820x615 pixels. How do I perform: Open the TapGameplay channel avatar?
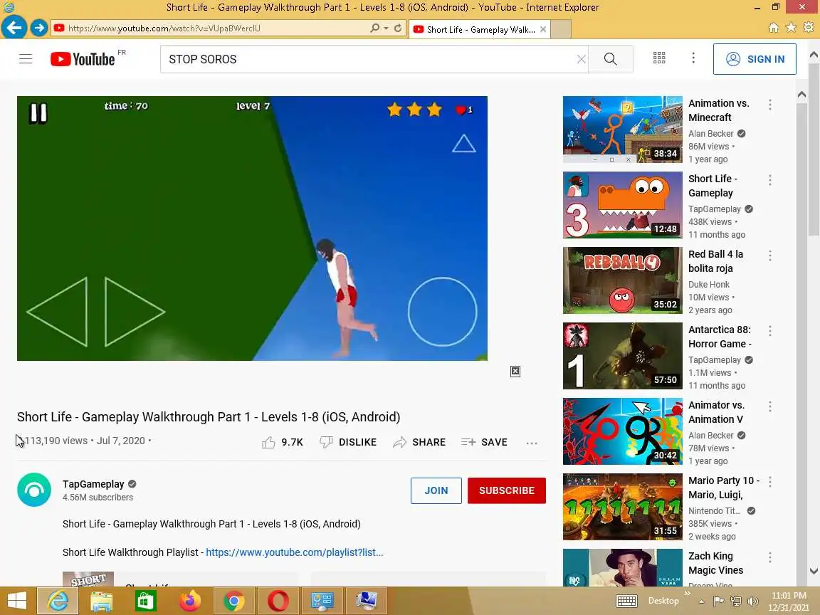coord(34,490)
